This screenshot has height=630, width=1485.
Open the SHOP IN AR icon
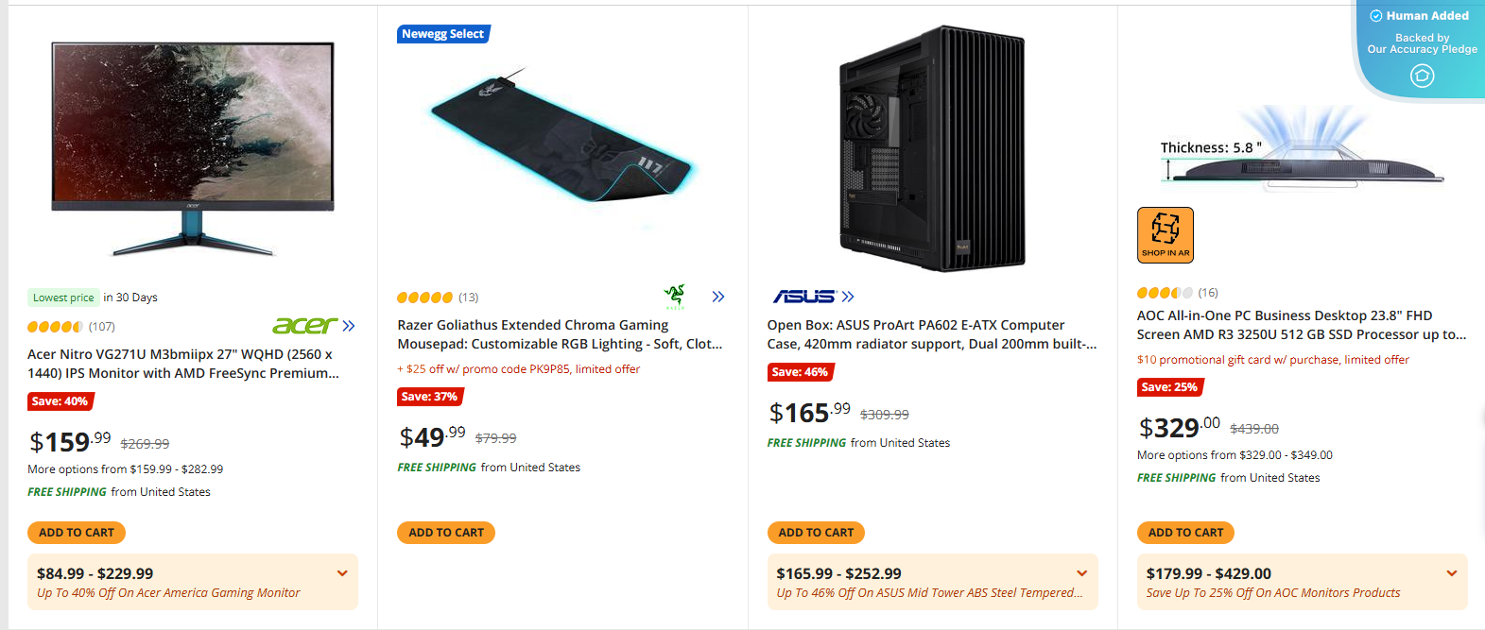[x=1165, y=234]
